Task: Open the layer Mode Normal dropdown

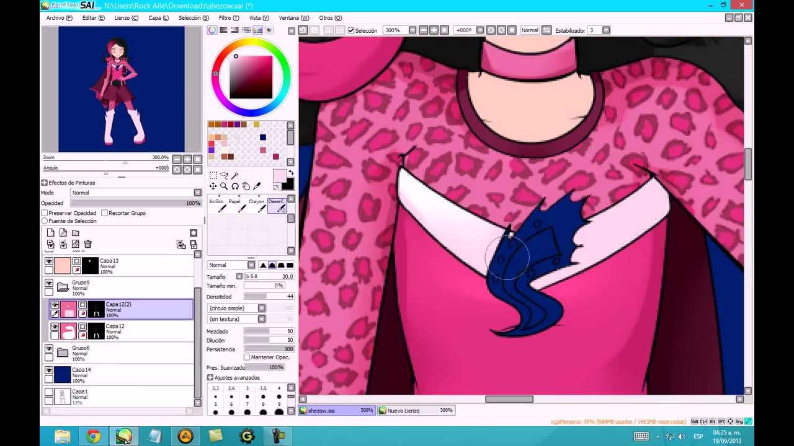Action: [x=136, y=193]
